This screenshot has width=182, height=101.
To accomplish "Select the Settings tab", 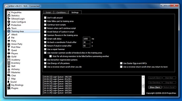I will [x=75, y=12].
